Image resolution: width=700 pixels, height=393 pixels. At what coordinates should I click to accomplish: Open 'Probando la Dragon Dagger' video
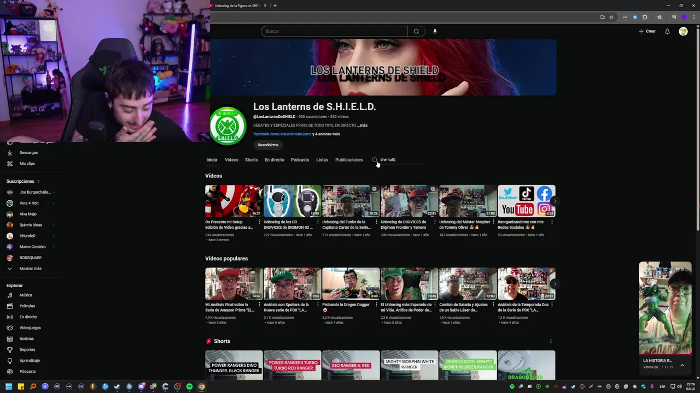coord(351,284)
